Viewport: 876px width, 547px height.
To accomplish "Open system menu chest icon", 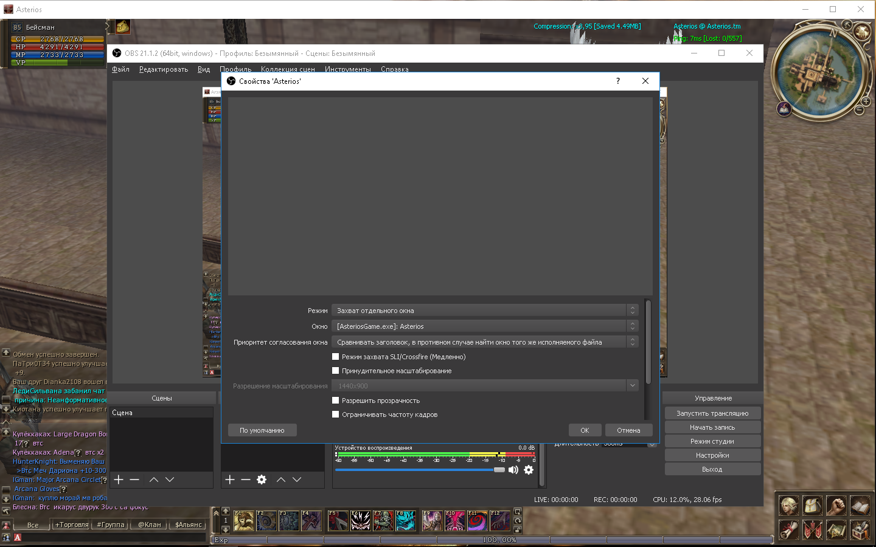I will pyautogui.click(x=860, y=530).
